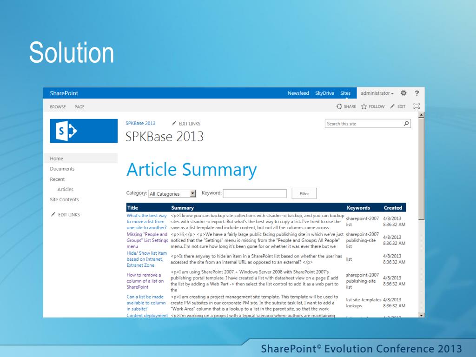The width and height of the screenshot is (476, 357).
Task: Toggle focus on content icon
Action: pos(416,106)
